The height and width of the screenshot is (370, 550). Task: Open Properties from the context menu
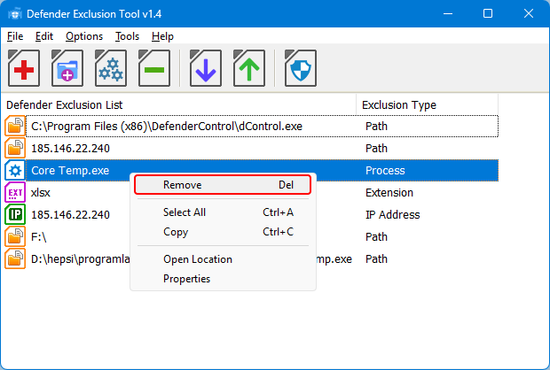click(x=186, y=279)
